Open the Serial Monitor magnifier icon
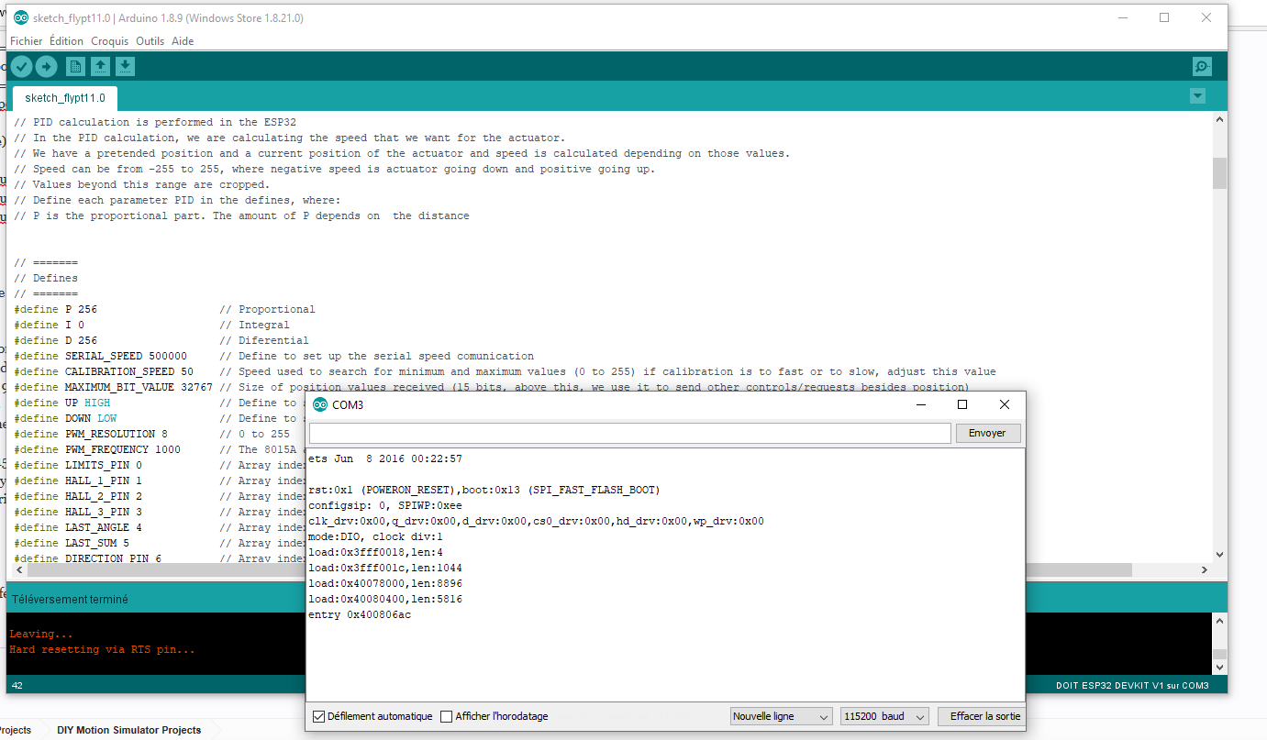Image resolution: width=1267 pixels, height=740 pixels. coord(1202,66)
